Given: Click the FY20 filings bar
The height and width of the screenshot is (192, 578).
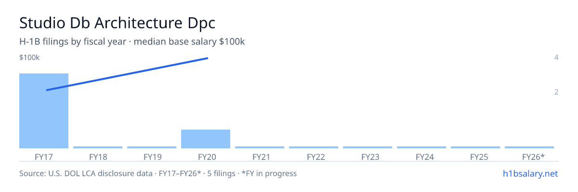Looking at the screenshot, I should click(206, 139).
